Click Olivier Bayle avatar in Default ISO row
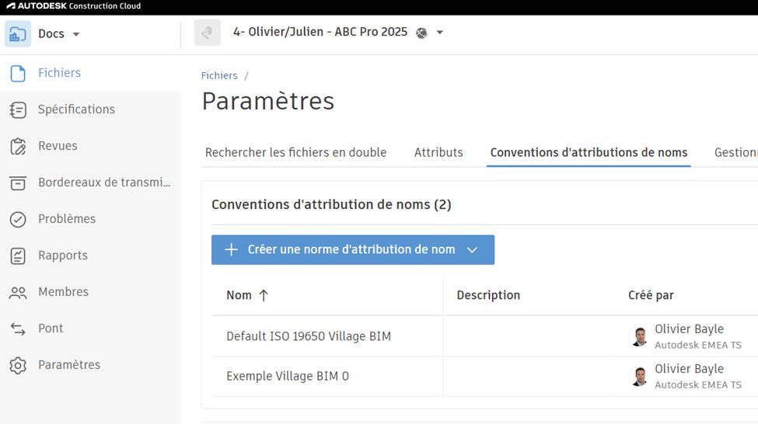Viewport: 758px width, 424px height. click(640, 336)
